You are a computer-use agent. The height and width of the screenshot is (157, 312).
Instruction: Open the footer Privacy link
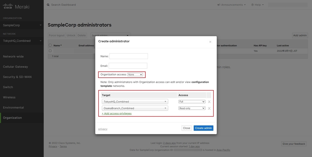53,146
